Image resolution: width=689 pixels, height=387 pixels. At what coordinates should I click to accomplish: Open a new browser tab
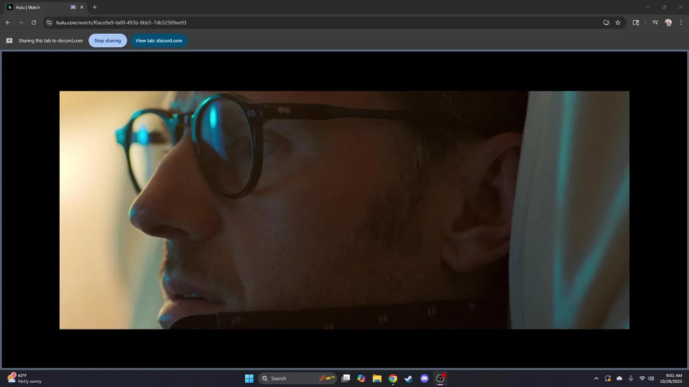[95, 8]
